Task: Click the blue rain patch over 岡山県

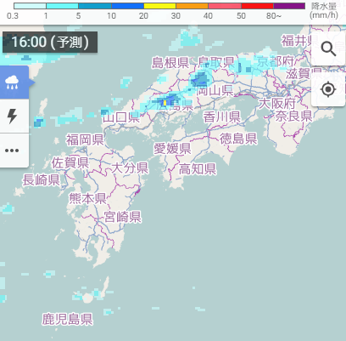Action: (200, 79)
